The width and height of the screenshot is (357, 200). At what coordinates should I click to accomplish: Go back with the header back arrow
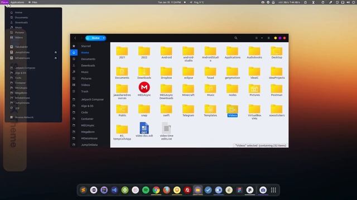pyautogui.click(x=75, y=38)
